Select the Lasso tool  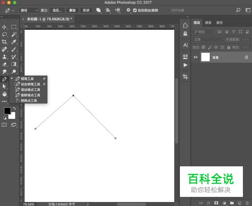coord(4,34)
